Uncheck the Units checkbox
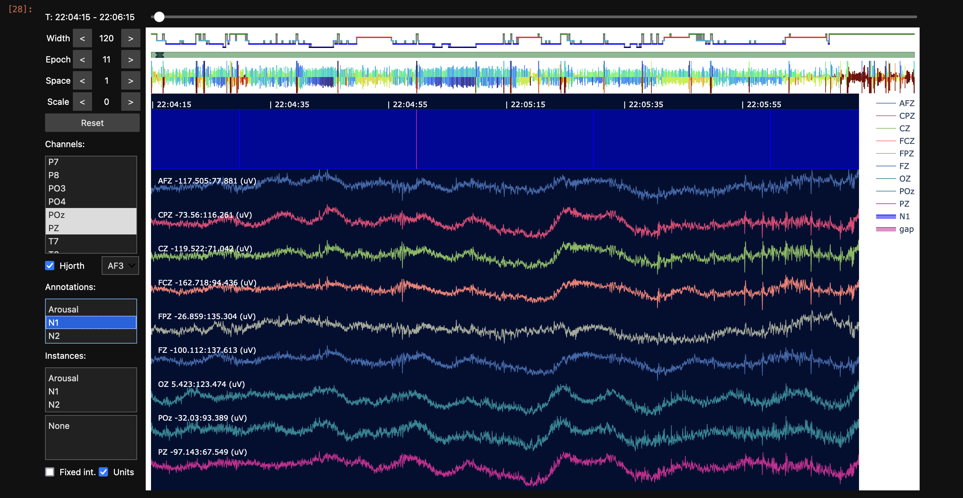Viewport: 963px width, 498px height. [x=104, y=472]
